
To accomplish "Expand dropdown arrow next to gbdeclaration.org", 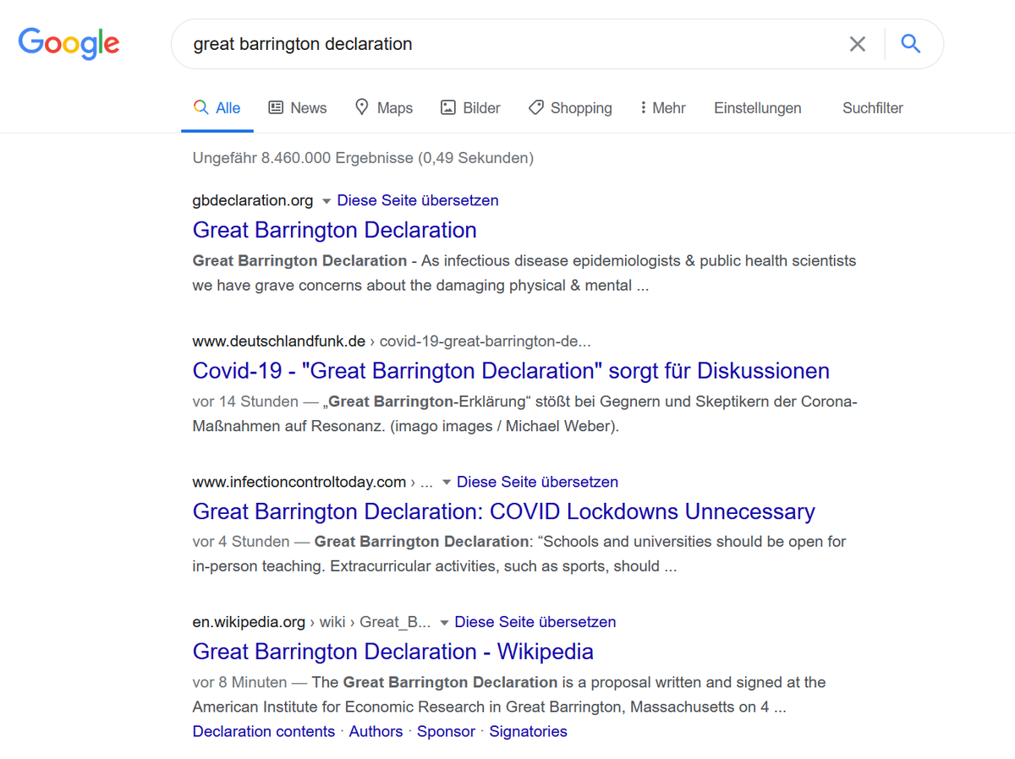I will 326,201.
